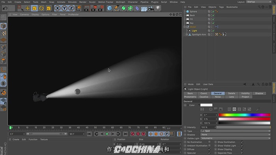This screenshot has width=276, height=155.
Task: Click the Array/MoGraph green icon
Action: pos(131,8)
